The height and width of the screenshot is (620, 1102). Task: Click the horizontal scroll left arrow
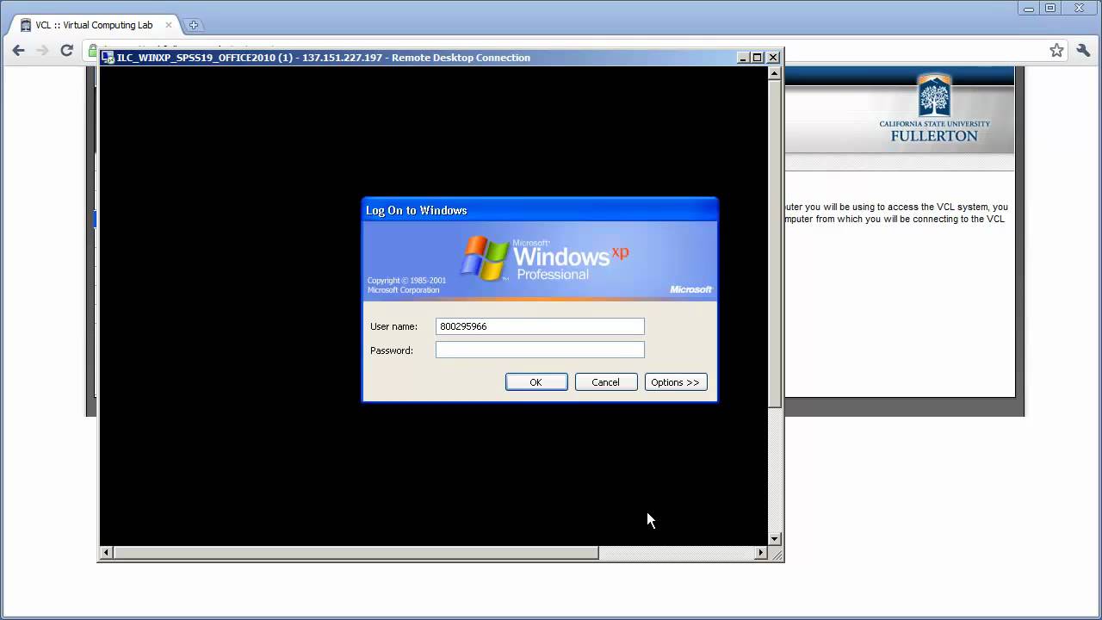pos(107,553)
